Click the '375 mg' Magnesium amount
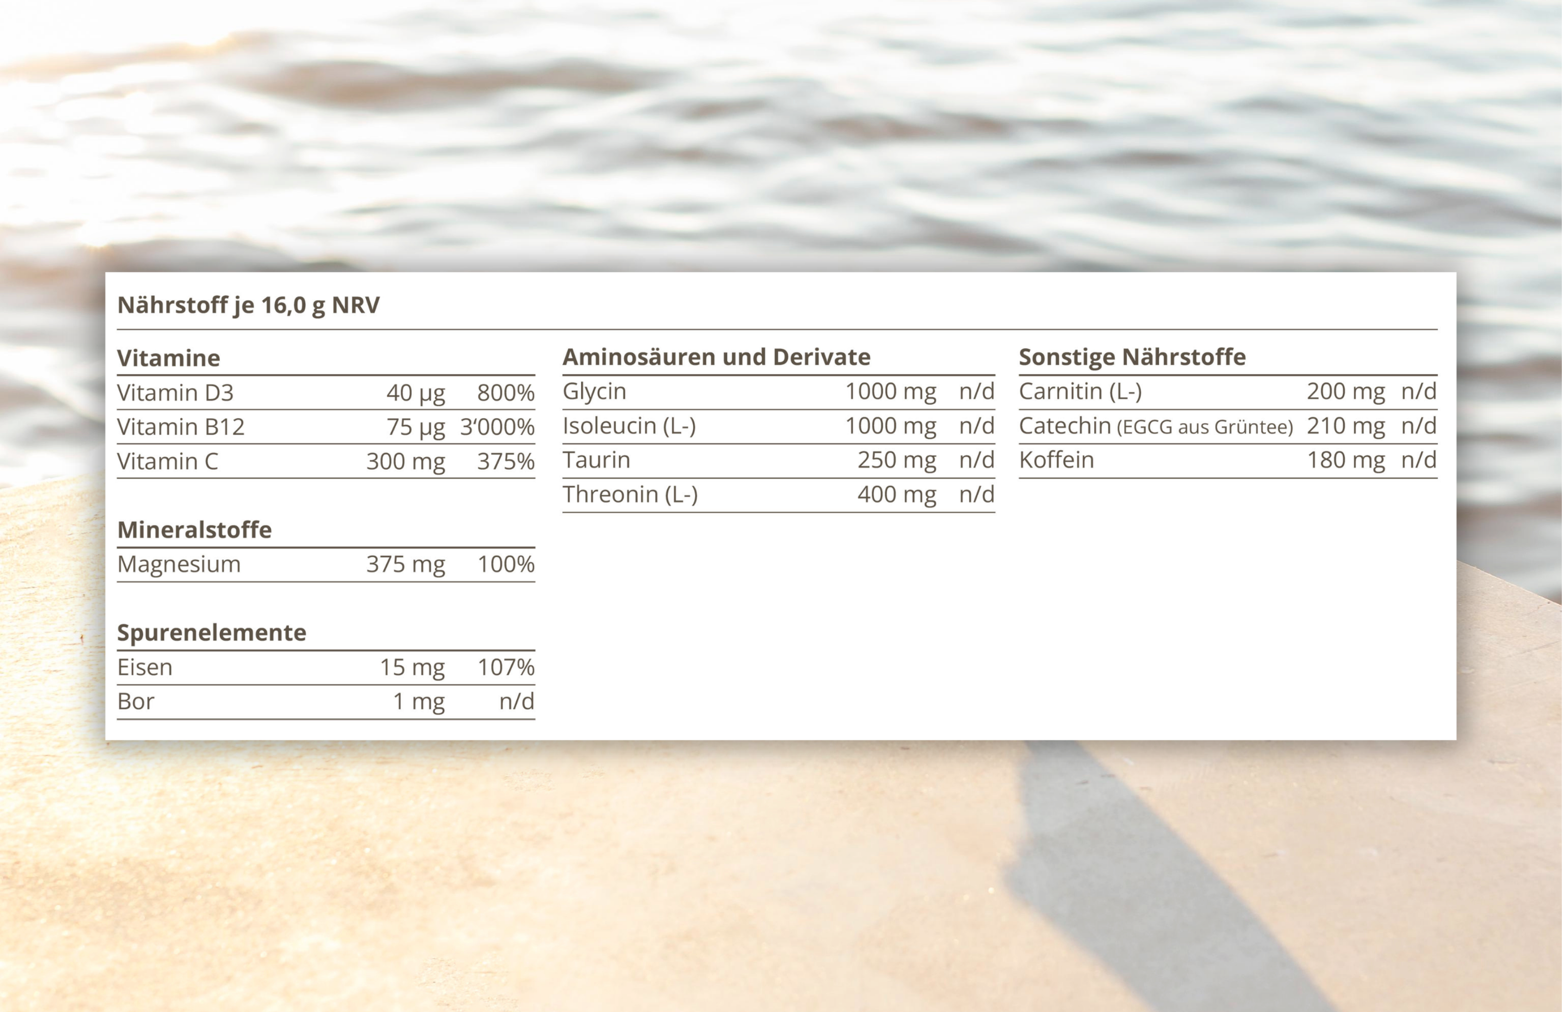This screenshot has width=1562, height=1012. click(x=405, y=565)
